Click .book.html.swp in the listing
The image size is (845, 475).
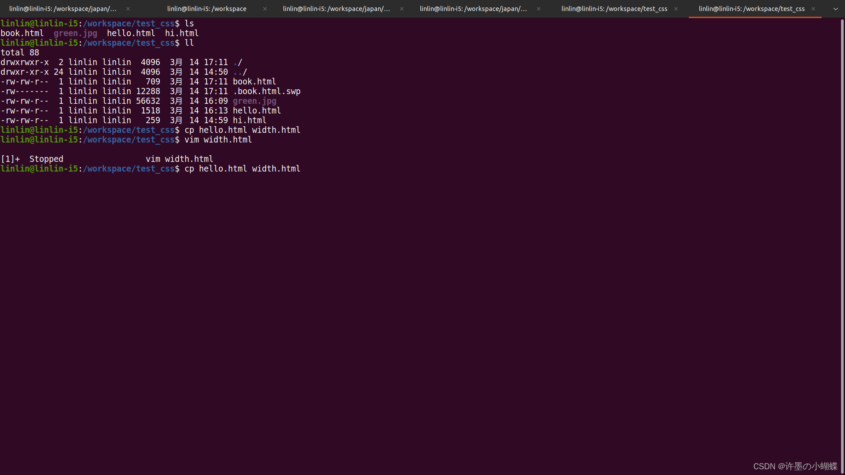[x=267, y=91]
